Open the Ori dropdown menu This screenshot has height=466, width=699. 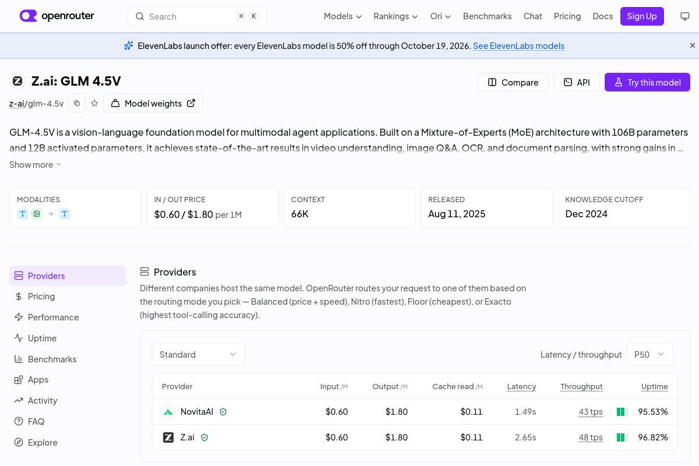[440, 16]
